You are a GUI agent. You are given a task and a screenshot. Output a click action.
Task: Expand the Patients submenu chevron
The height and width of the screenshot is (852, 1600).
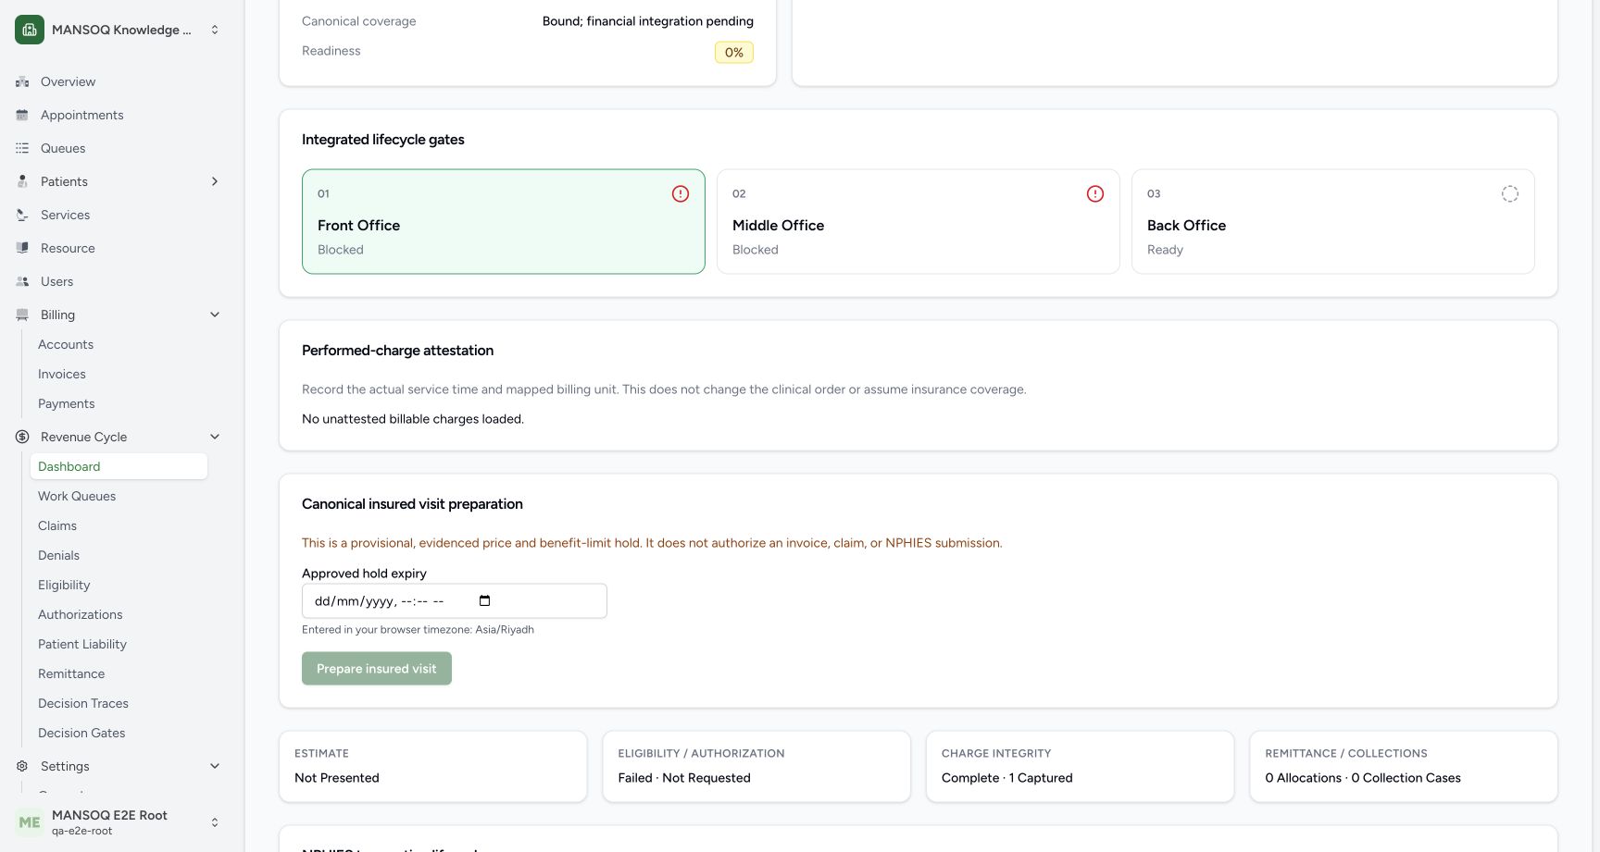[215, 181]
